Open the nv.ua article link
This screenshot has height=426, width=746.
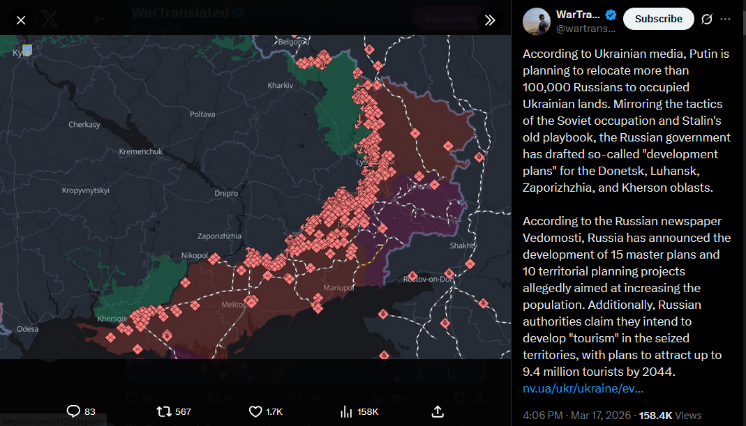tap(583, 388)
